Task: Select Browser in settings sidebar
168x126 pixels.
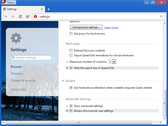Action: click(x=16, y=67)
